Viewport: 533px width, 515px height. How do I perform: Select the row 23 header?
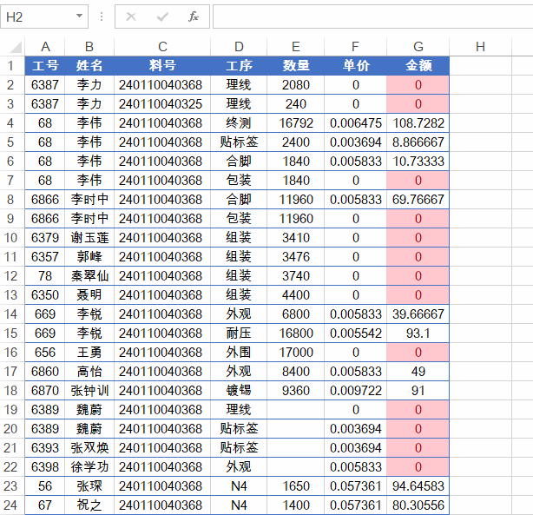tap(11, 486)
